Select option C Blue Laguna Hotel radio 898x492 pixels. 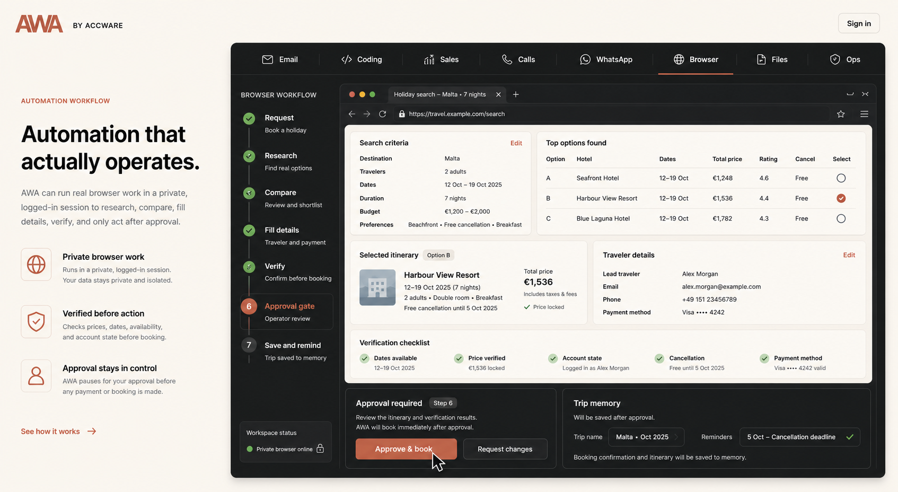point(841,218)
